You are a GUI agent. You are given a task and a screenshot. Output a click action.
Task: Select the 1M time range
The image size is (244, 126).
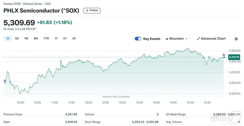pos(26,39)
